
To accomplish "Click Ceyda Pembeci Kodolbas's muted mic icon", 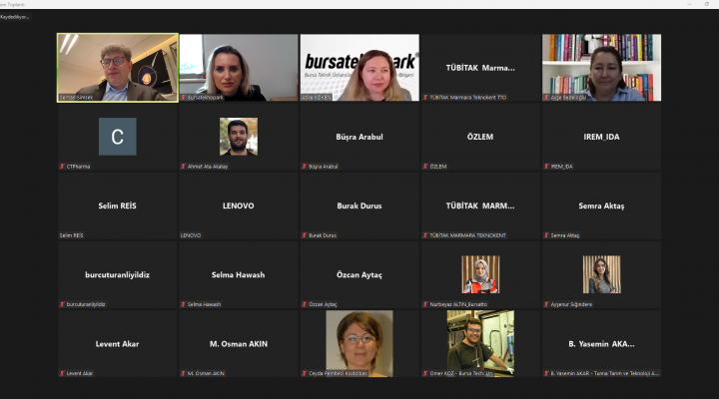I will (305, 373).
